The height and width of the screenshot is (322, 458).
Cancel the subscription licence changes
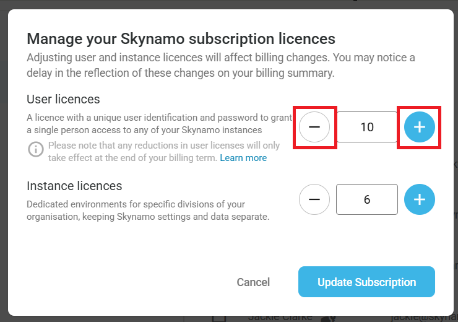pos(253,282)
